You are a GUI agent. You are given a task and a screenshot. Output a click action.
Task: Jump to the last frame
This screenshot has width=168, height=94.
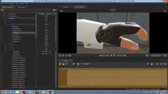tap(125, 56)
